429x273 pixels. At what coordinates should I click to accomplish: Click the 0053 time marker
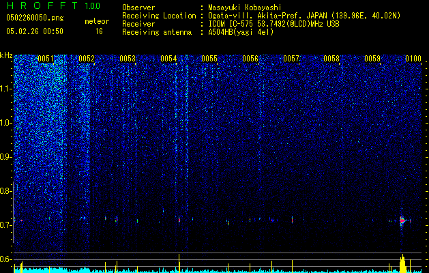(x=128, y=59)
